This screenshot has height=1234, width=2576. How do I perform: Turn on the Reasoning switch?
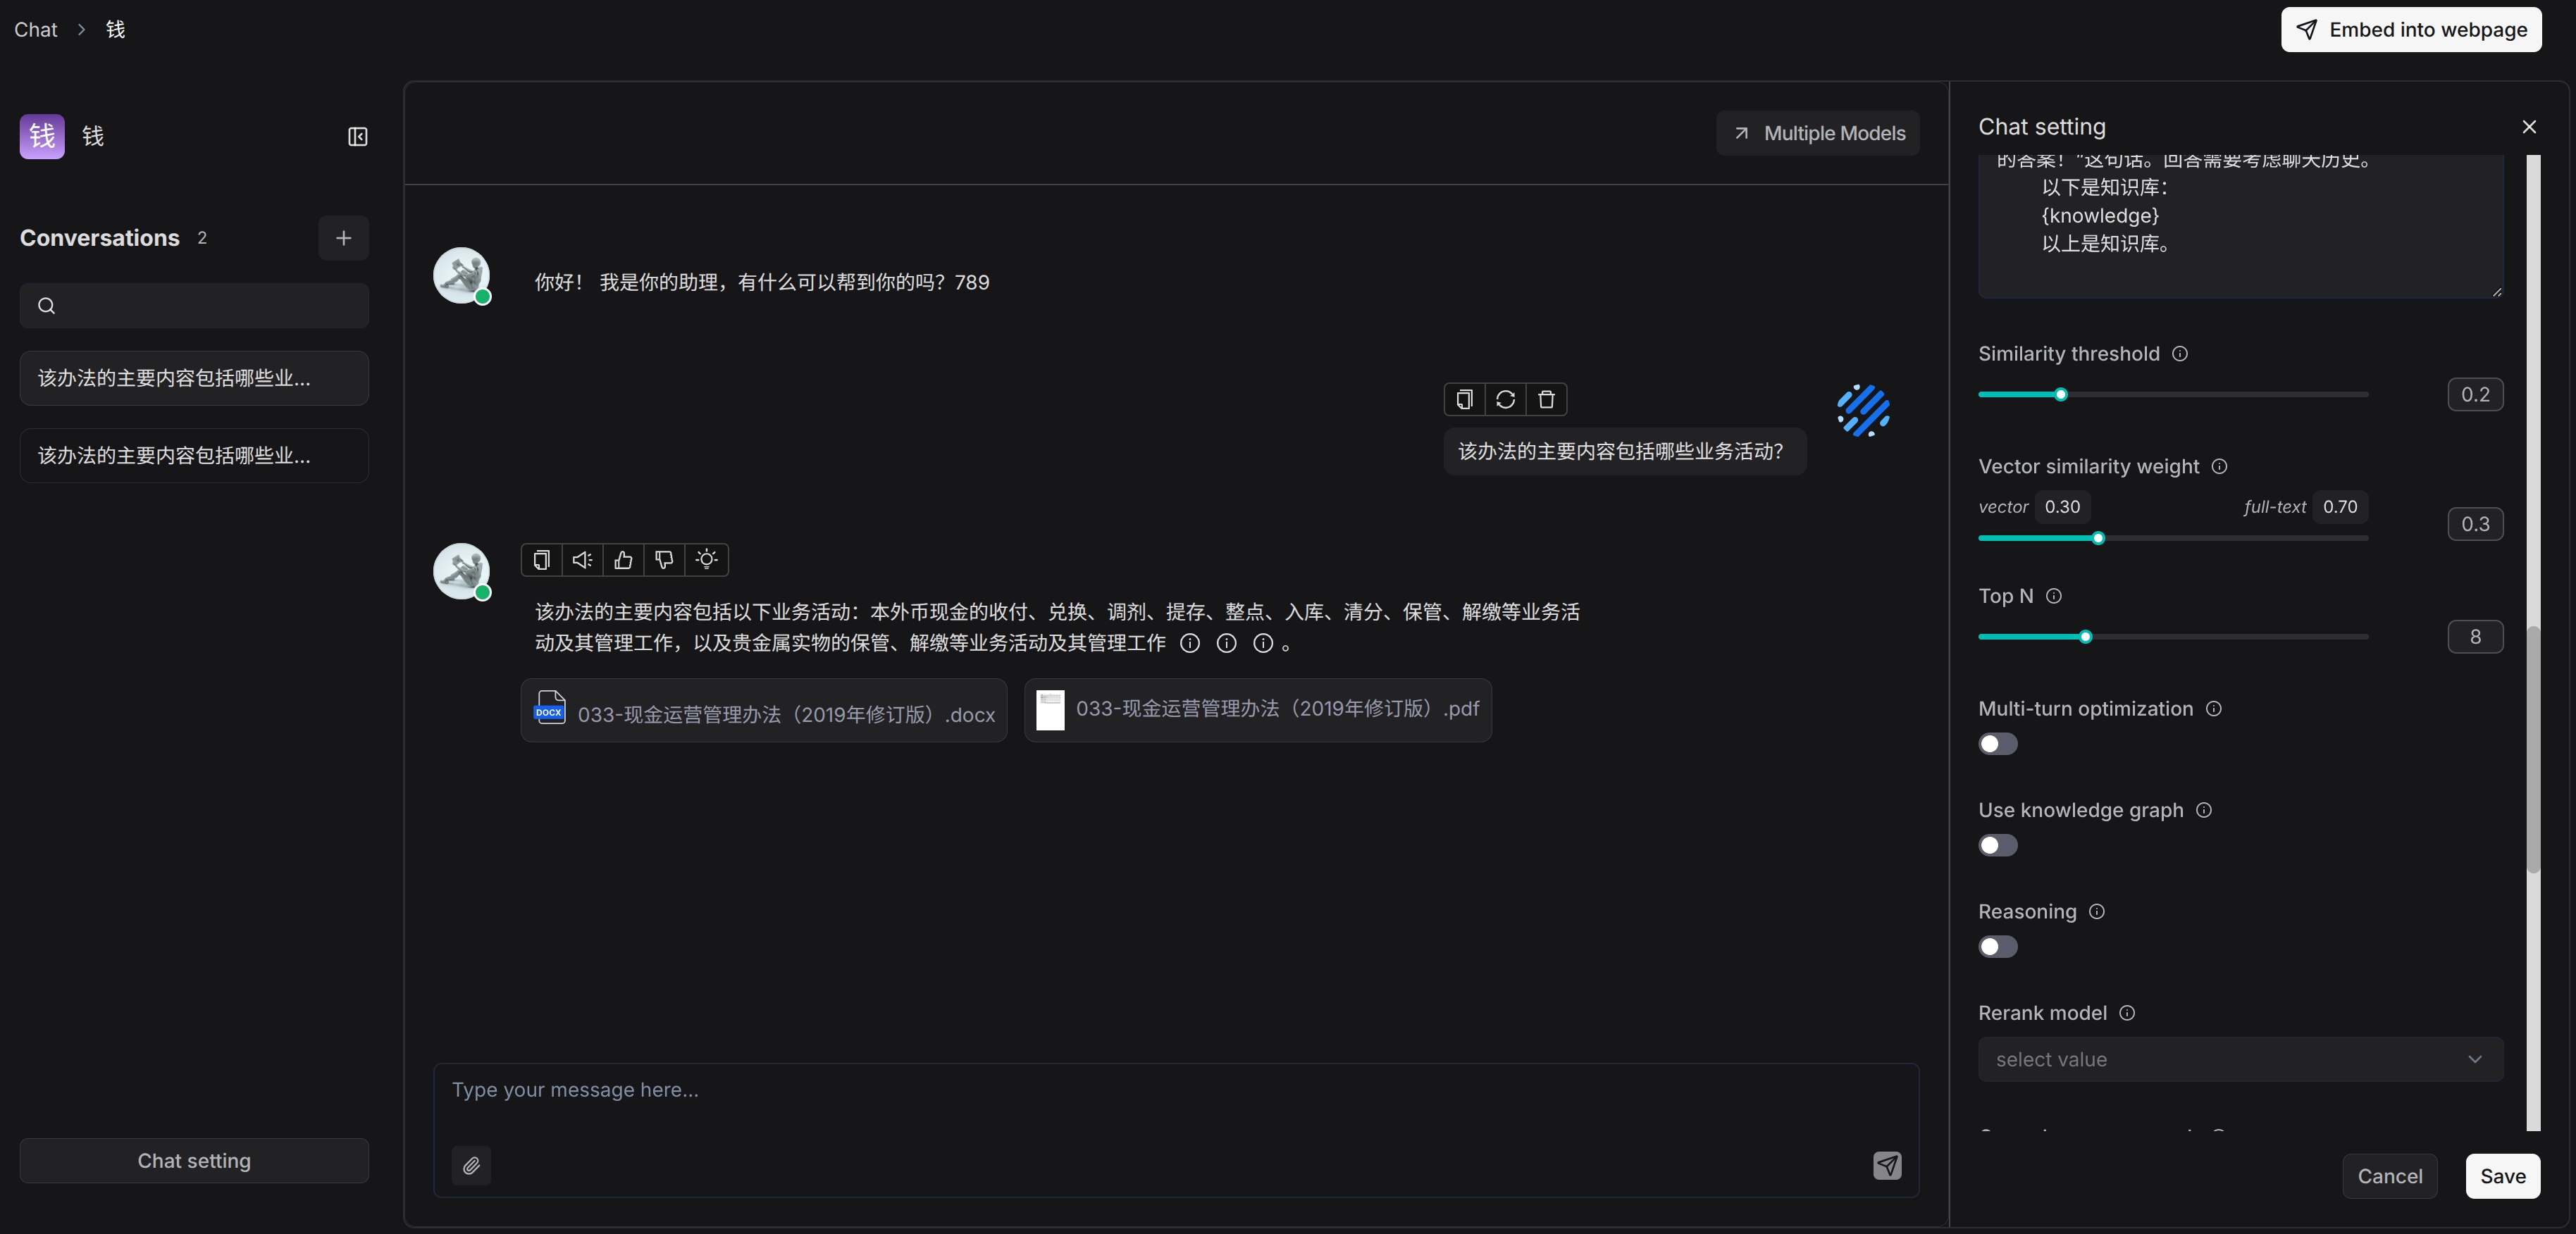1997,947
